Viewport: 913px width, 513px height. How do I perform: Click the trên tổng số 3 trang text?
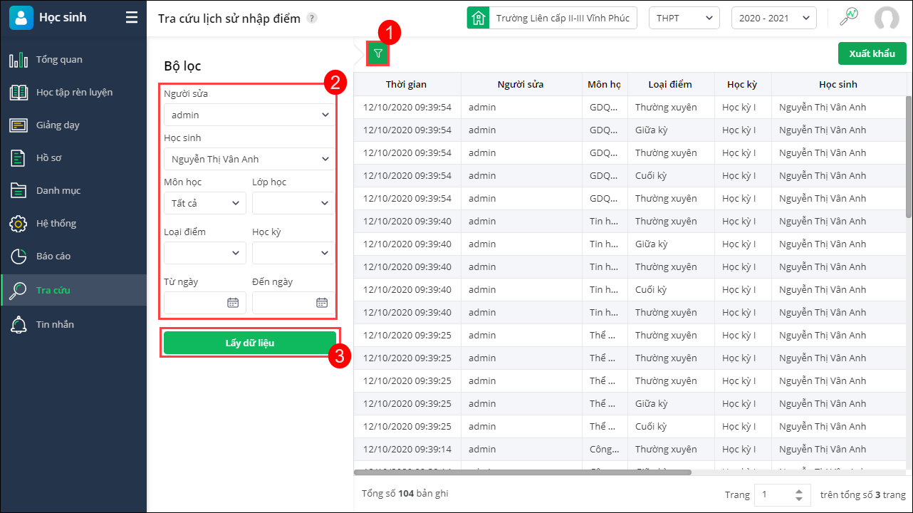[862, 494]
